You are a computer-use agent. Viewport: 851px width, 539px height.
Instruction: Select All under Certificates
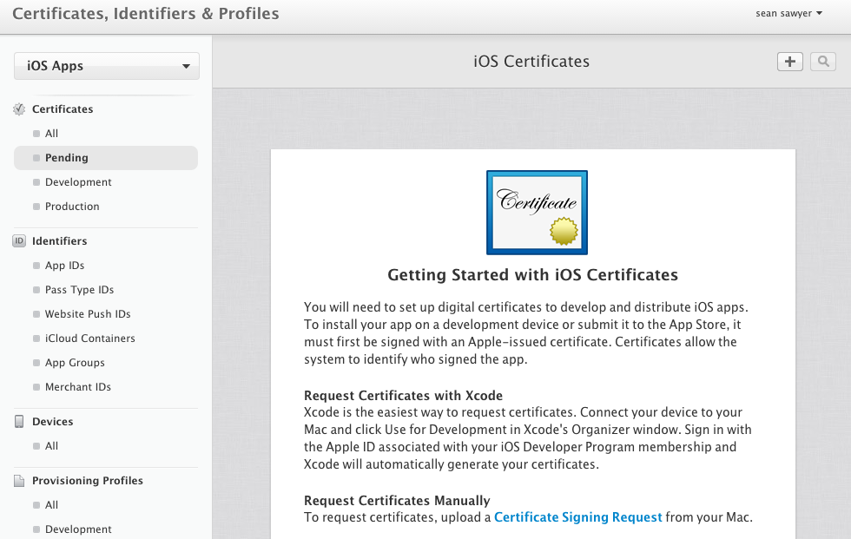tap(51, 134)
